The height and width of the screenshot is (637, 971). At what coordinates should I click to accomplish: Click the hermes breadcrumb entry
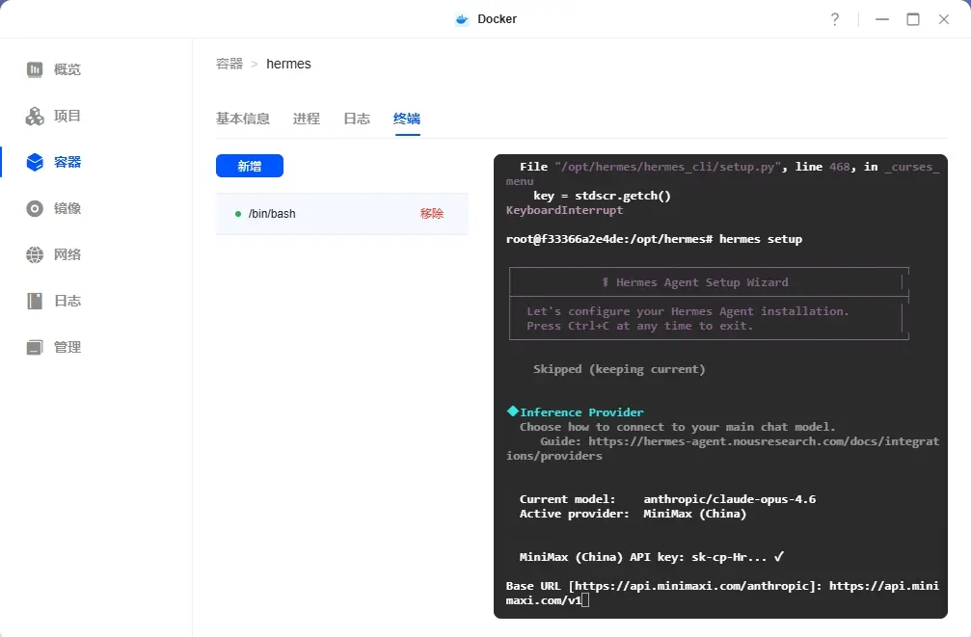pyautogui.click(x=288, y=64)
